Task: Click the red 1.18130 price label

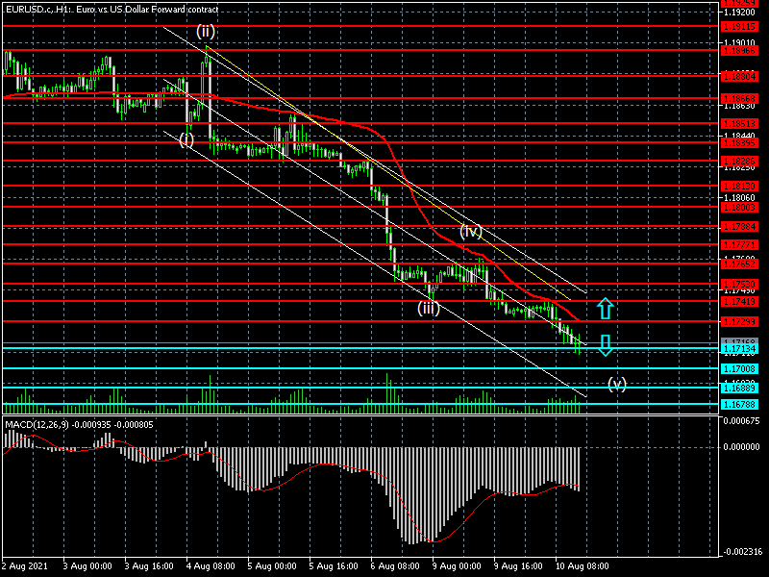Action: [x=738, y=187]
